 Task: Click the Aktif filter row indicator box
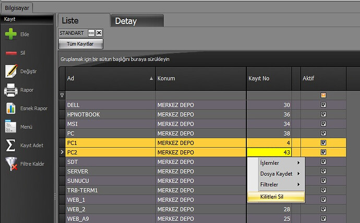tap(323, 95)
